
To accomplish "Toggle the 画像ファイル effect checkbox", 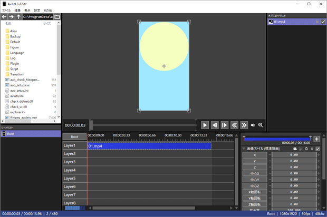I will pyautogui.click(x=318, y=149).
